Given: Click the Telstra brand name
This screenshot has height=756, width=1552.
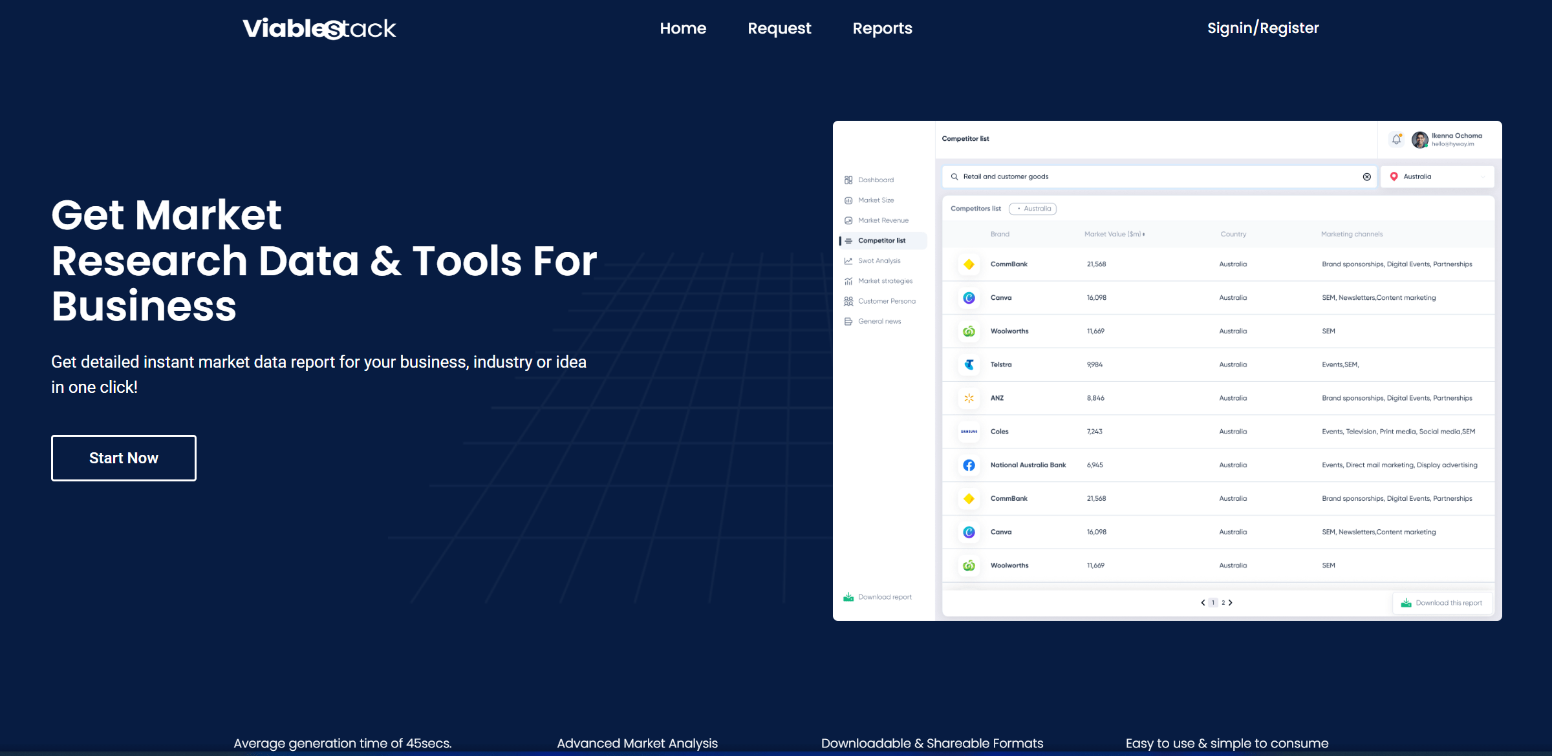Looking at the screenshot, I should pyautogui.click(x=1001, y=364).
